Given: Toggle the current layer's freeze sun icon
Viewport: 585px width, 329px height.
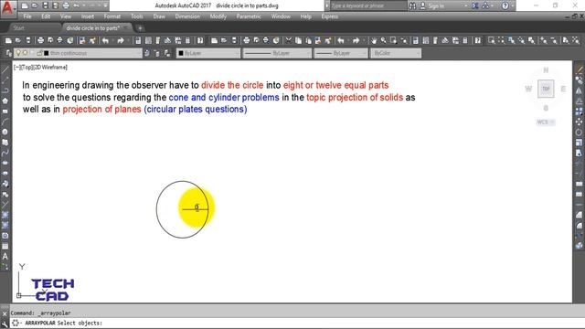Looking at the screenshot, I should click(x=25, y=53).
